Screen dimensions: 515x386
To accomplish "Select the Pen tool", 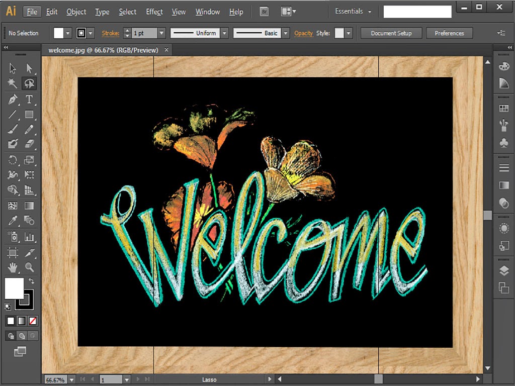I will click(x=13, y=99).
